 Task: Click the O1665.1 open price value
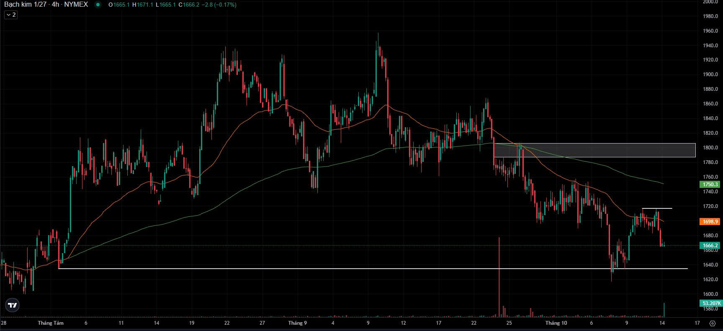[119, 5]
